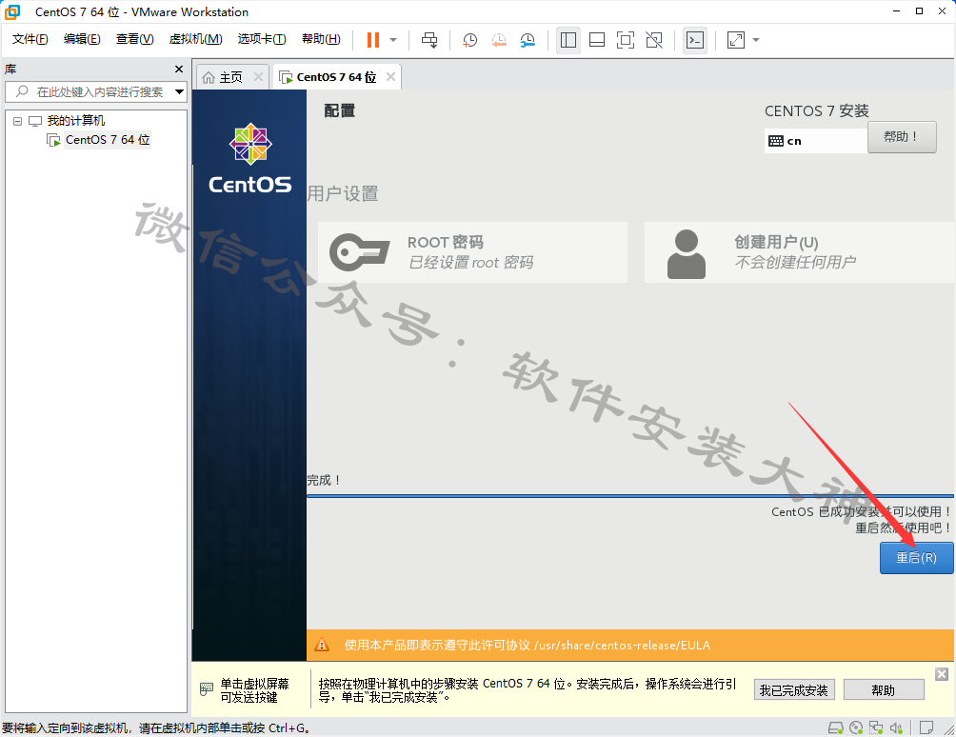The height and width of the screenshot is (737, 956).
Task: Enter full screen mode
Action: tap(625, 40)
